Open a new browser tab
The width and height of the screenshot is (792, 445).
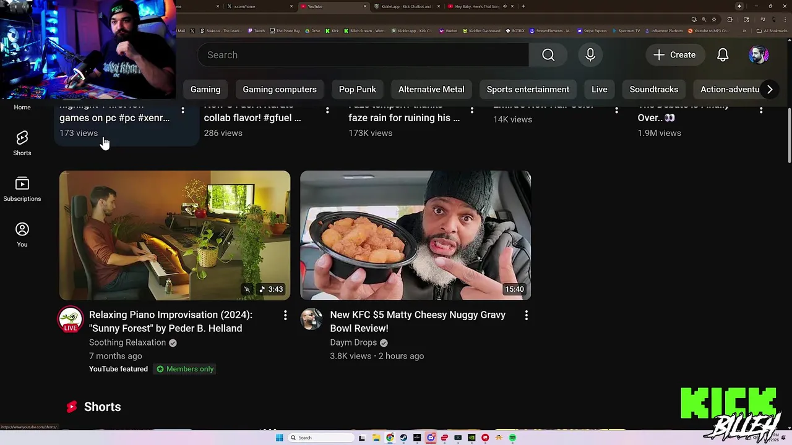(523, 6)
